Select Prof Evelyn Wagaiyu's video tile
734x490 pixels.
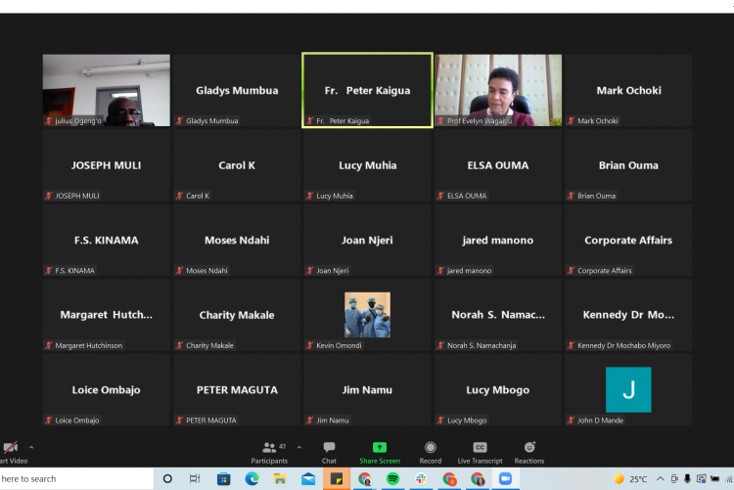coord(498,90)
